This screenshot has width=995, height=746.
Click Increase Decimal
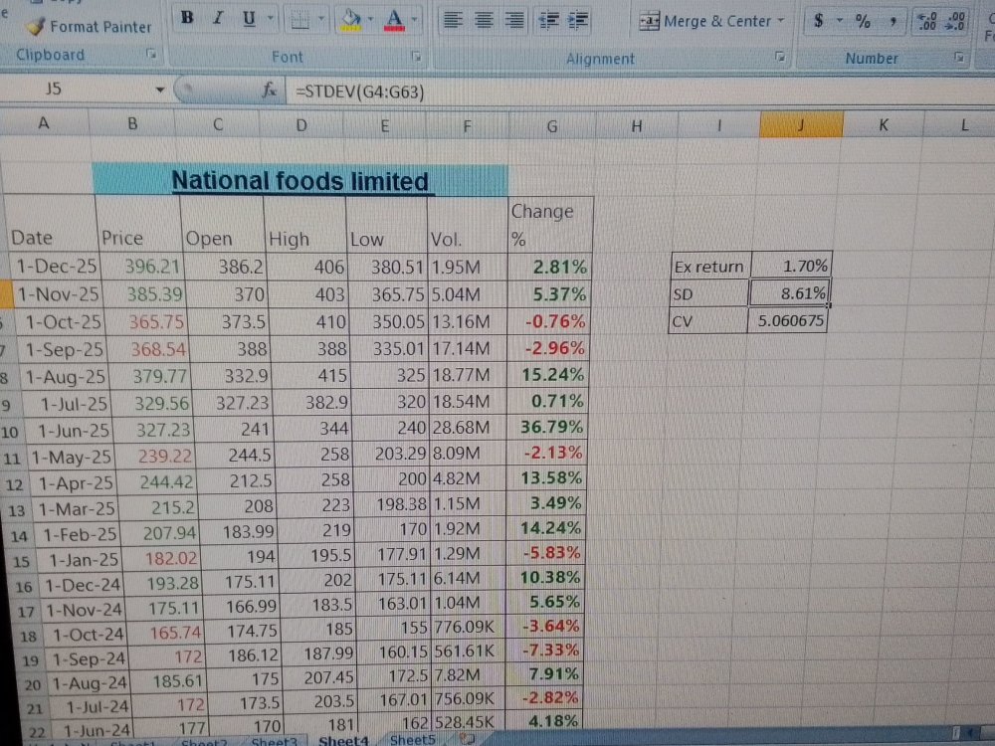[927, 21]
